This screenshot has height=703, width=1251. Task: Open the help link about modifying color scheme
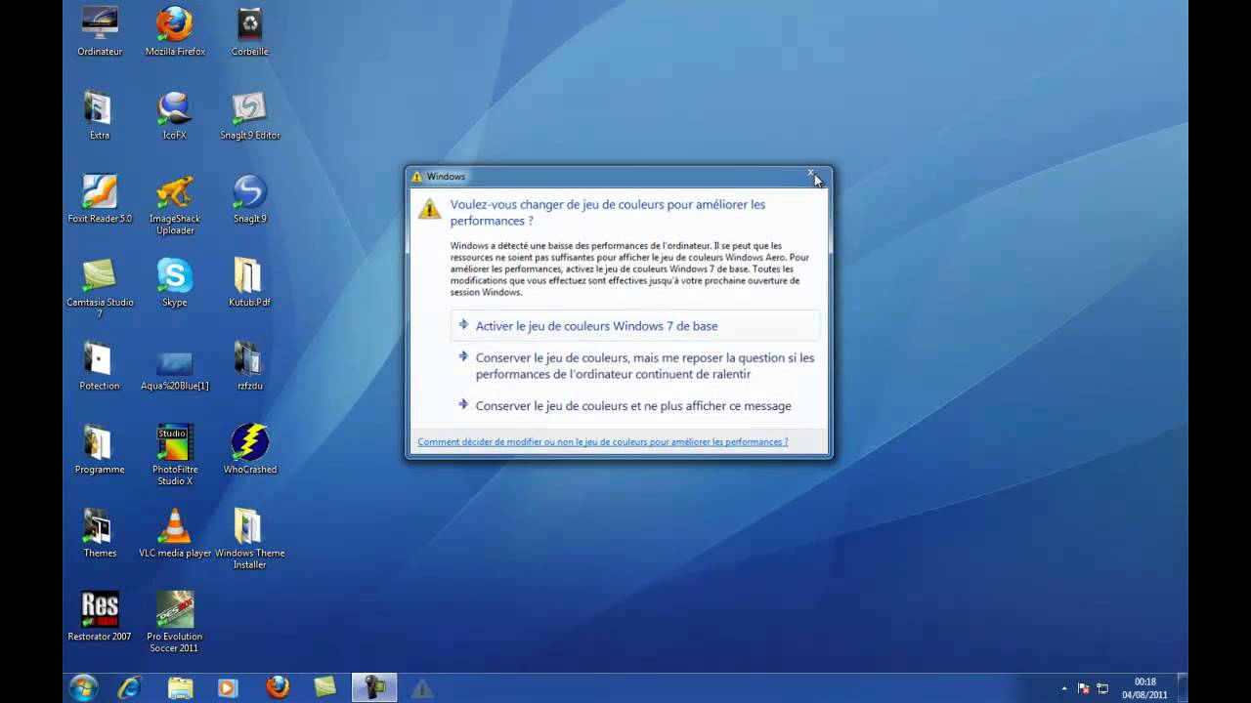602,442
